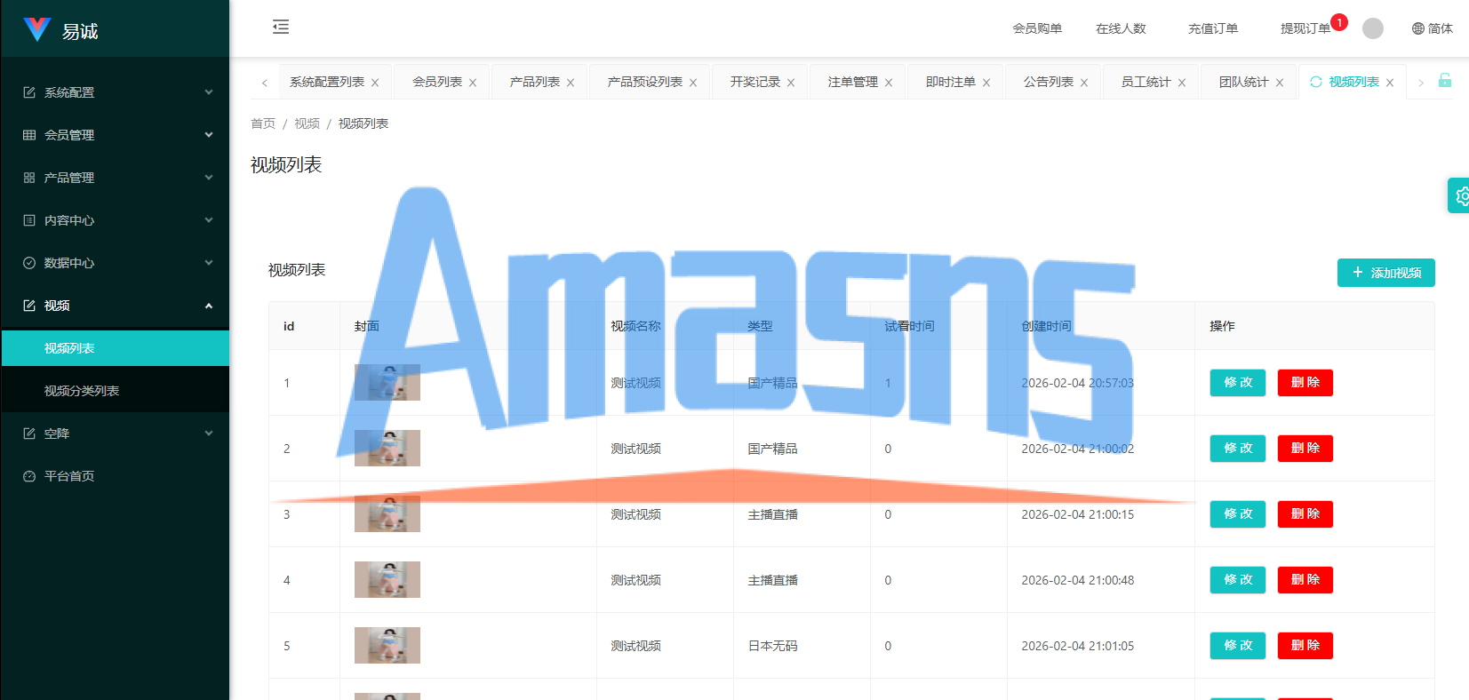The width and height of the screenshot is (1469, 700).
Task: Close the 公告列表 tab
Action: [1084, 83]
